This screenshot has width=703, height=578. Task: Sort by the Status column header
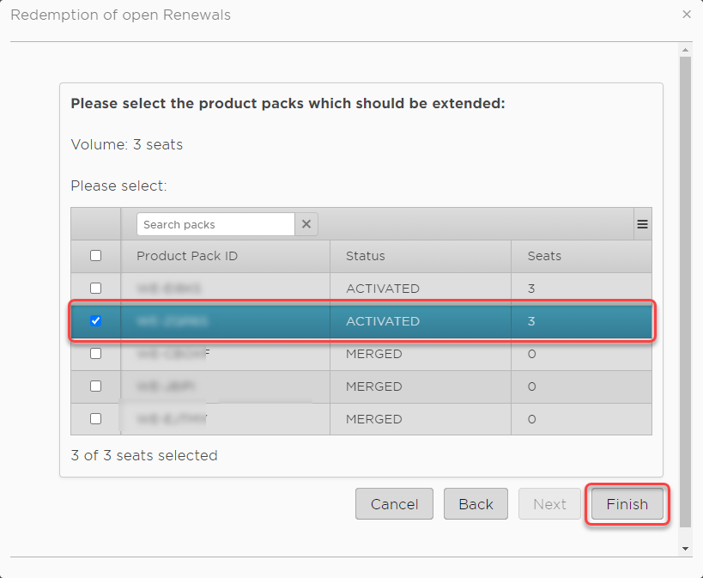pos(366,256)
